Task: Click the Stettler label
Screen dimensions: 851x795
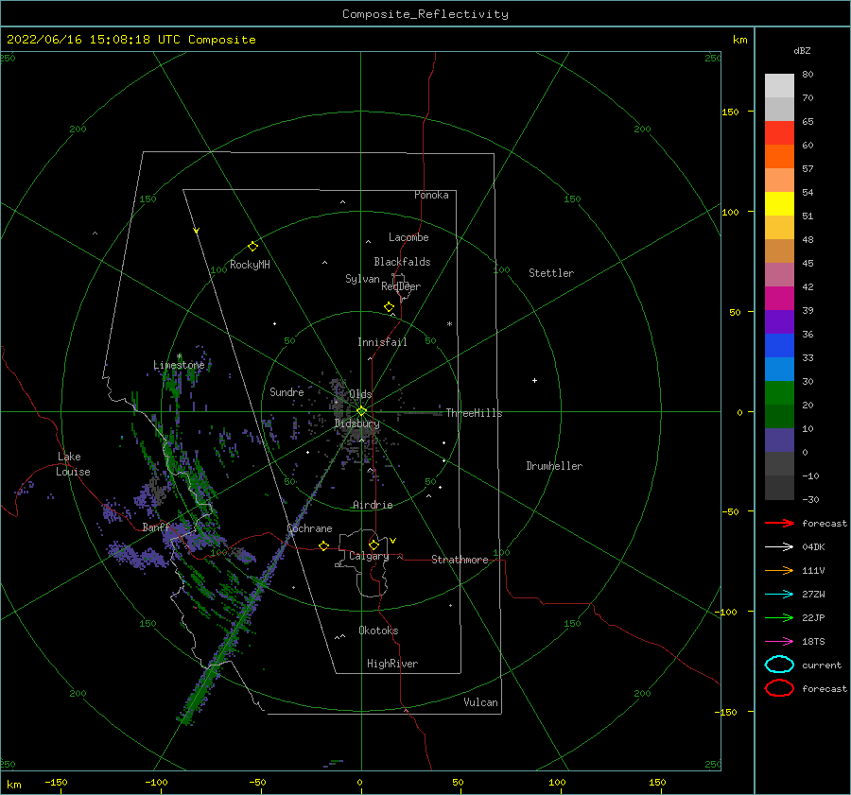Action: [551, 273]
